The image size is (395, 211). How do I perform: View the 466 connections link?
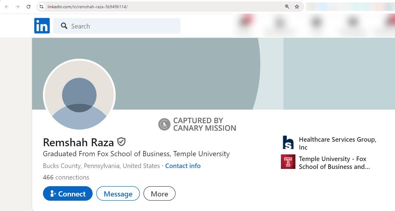[66, 177]
